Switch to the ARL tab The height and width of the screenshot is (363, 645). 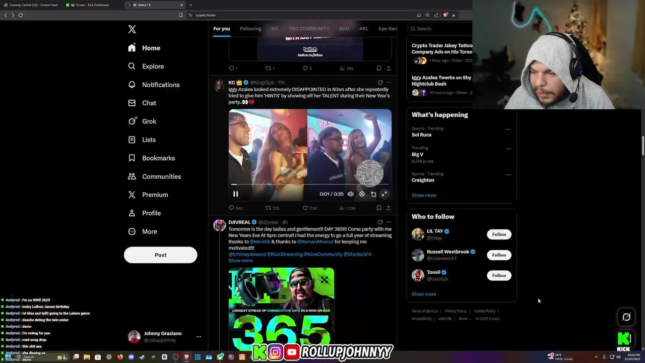pos(363,29)
